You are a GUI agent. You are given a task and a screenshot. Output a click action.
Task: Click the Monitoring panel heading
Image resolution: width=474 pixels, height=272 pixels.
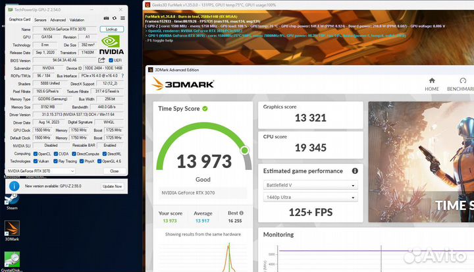[278, 234]
